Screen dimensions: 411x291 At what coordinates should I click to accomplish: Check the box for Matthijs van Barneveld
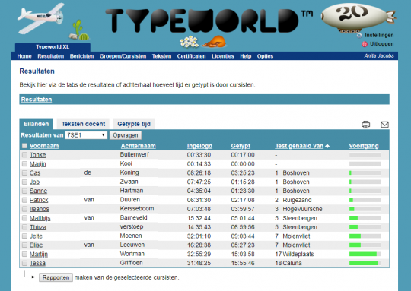[24, 218]
